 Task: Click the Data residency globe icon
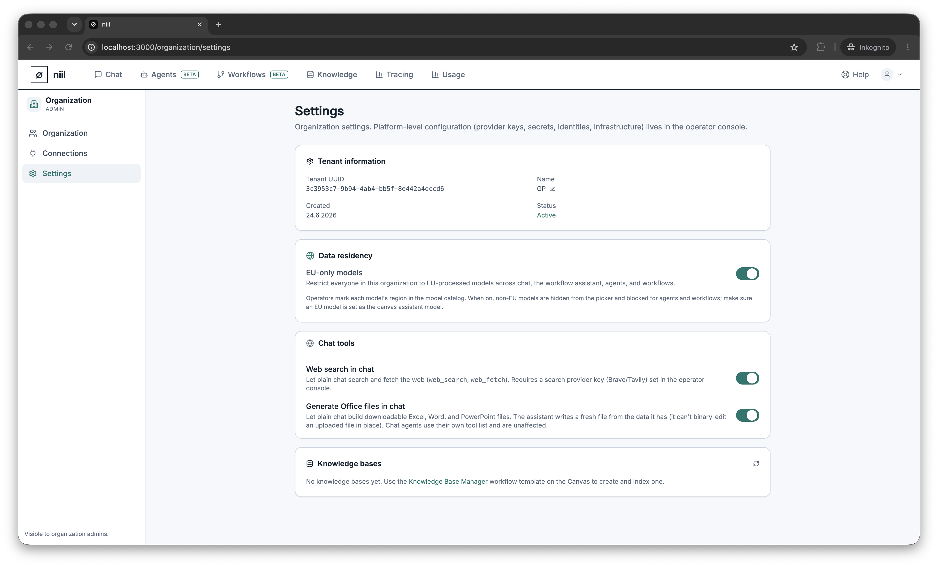(310, 256)
